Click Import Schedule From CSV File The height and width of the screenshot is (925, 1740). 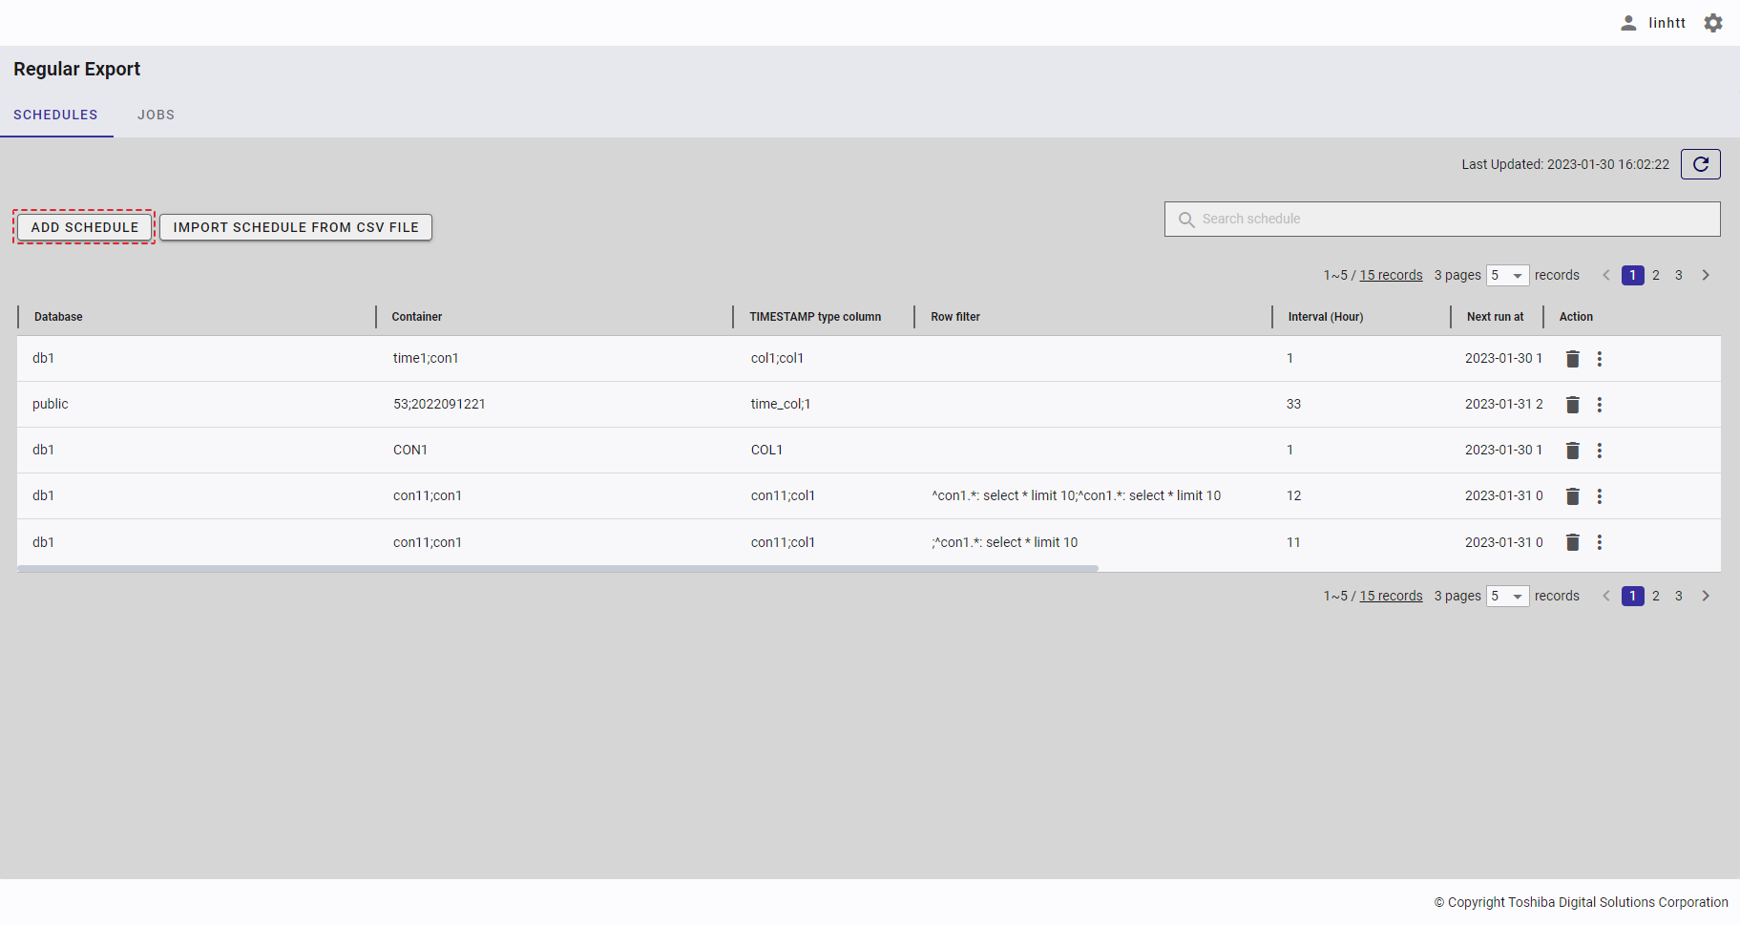point(296,227)
